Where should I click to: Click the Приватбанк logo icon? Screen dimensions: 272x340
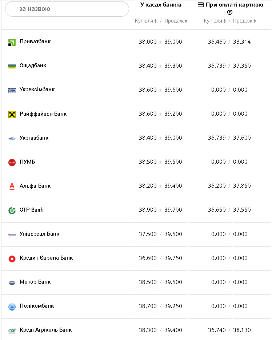(12, 42)
